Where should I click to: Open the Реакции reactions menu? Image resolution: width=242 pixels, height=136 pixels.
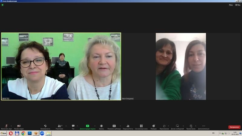point(154,126)
